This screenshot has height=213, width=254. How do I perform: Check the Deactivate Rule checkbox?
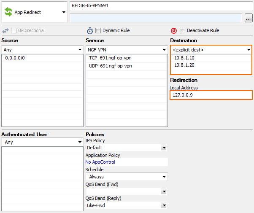[182, 30]
